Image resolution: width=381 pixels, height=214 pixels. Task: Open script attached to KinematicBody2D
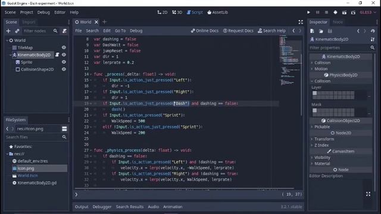57,55
